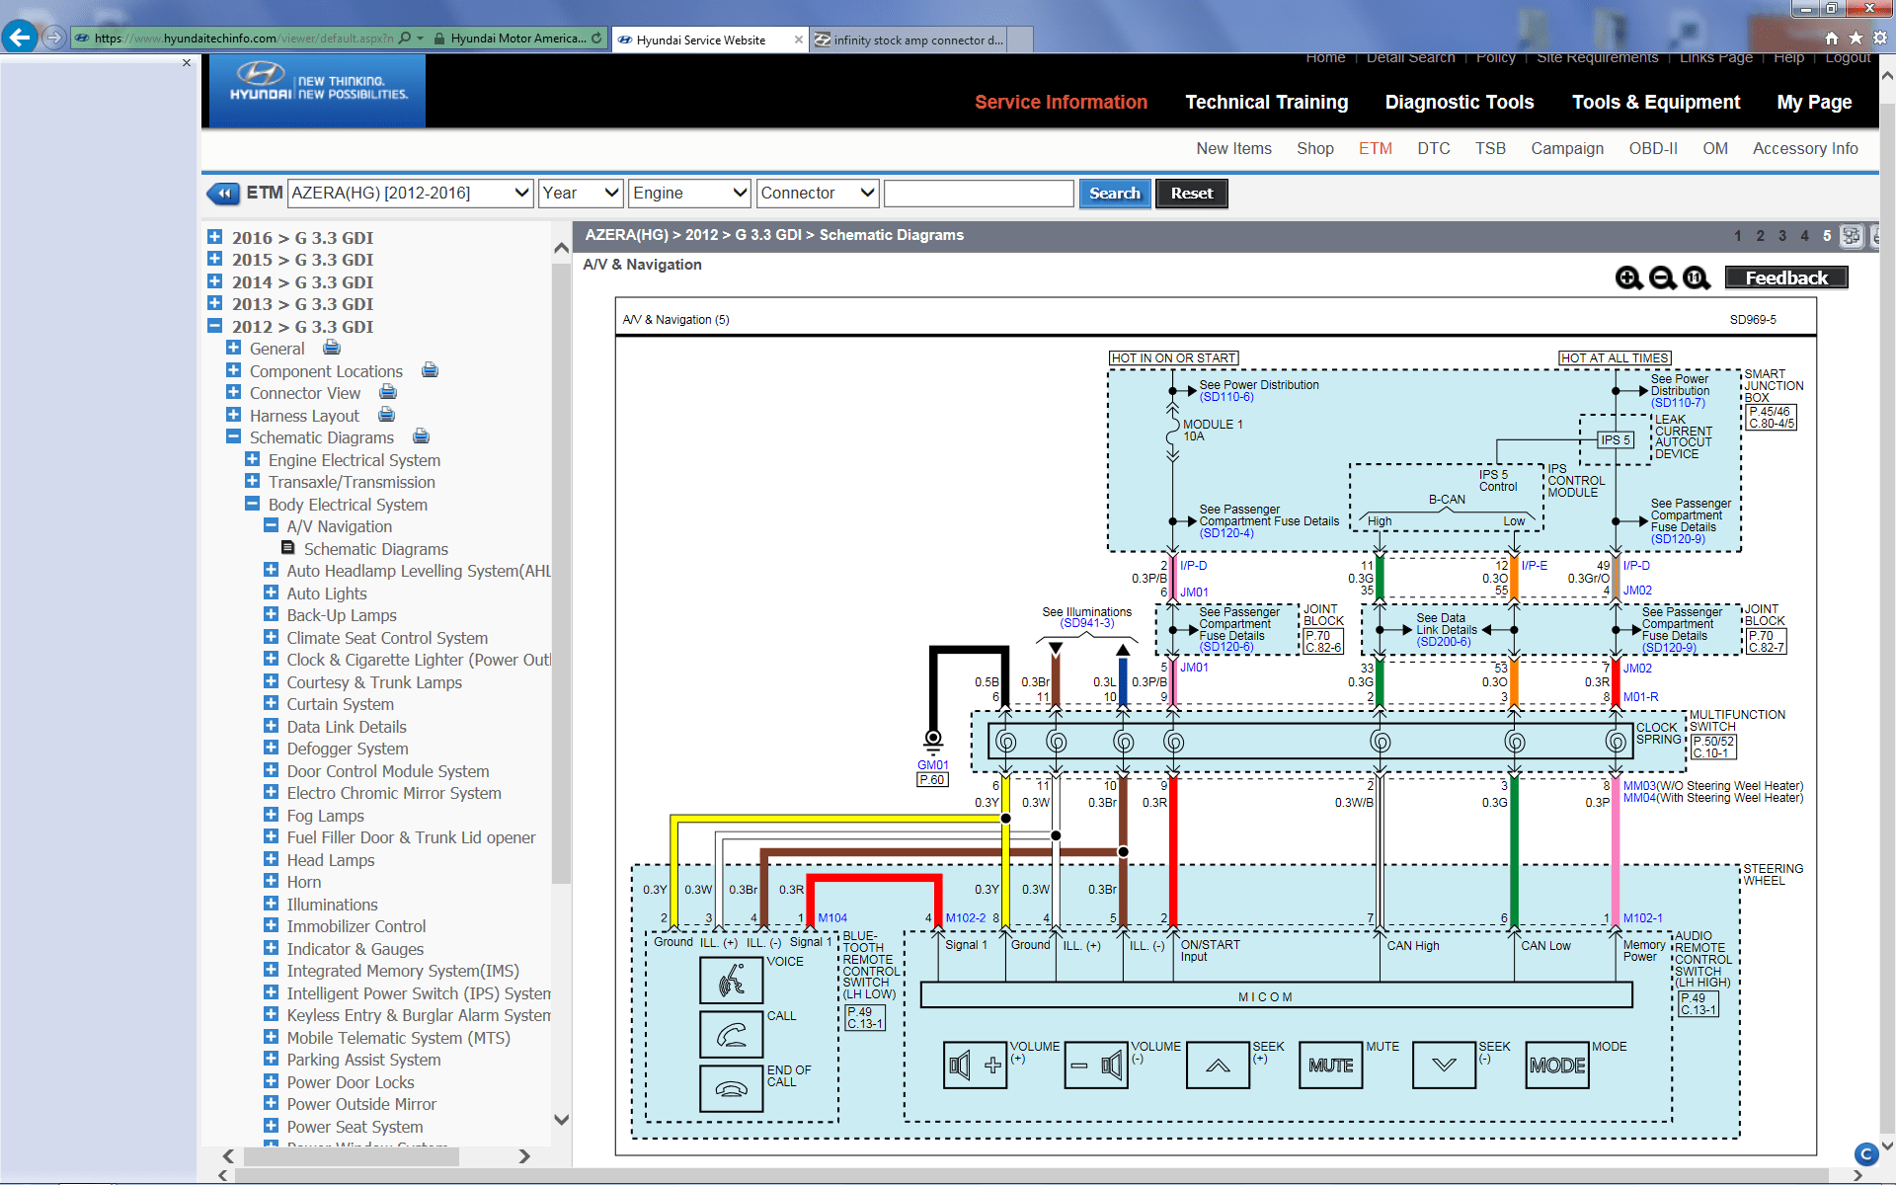The image size is (1896, 1185).
Task: Click the browser forward arrow
Action: coord(54,38)
